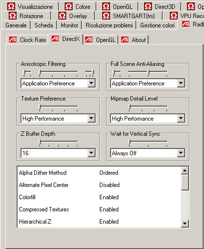Click the Mipmap Detail Level slider
This screenshot has height=249, width=204.
pos(148,106)
